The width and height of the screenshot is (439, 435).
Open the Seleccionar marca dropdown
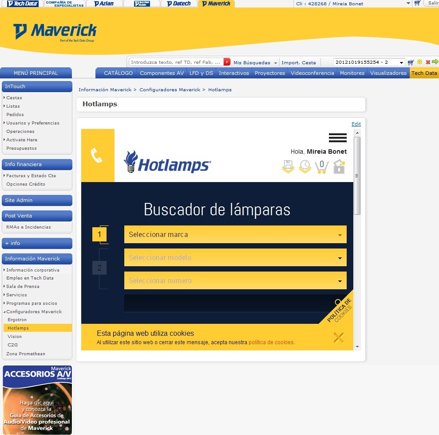235,235
